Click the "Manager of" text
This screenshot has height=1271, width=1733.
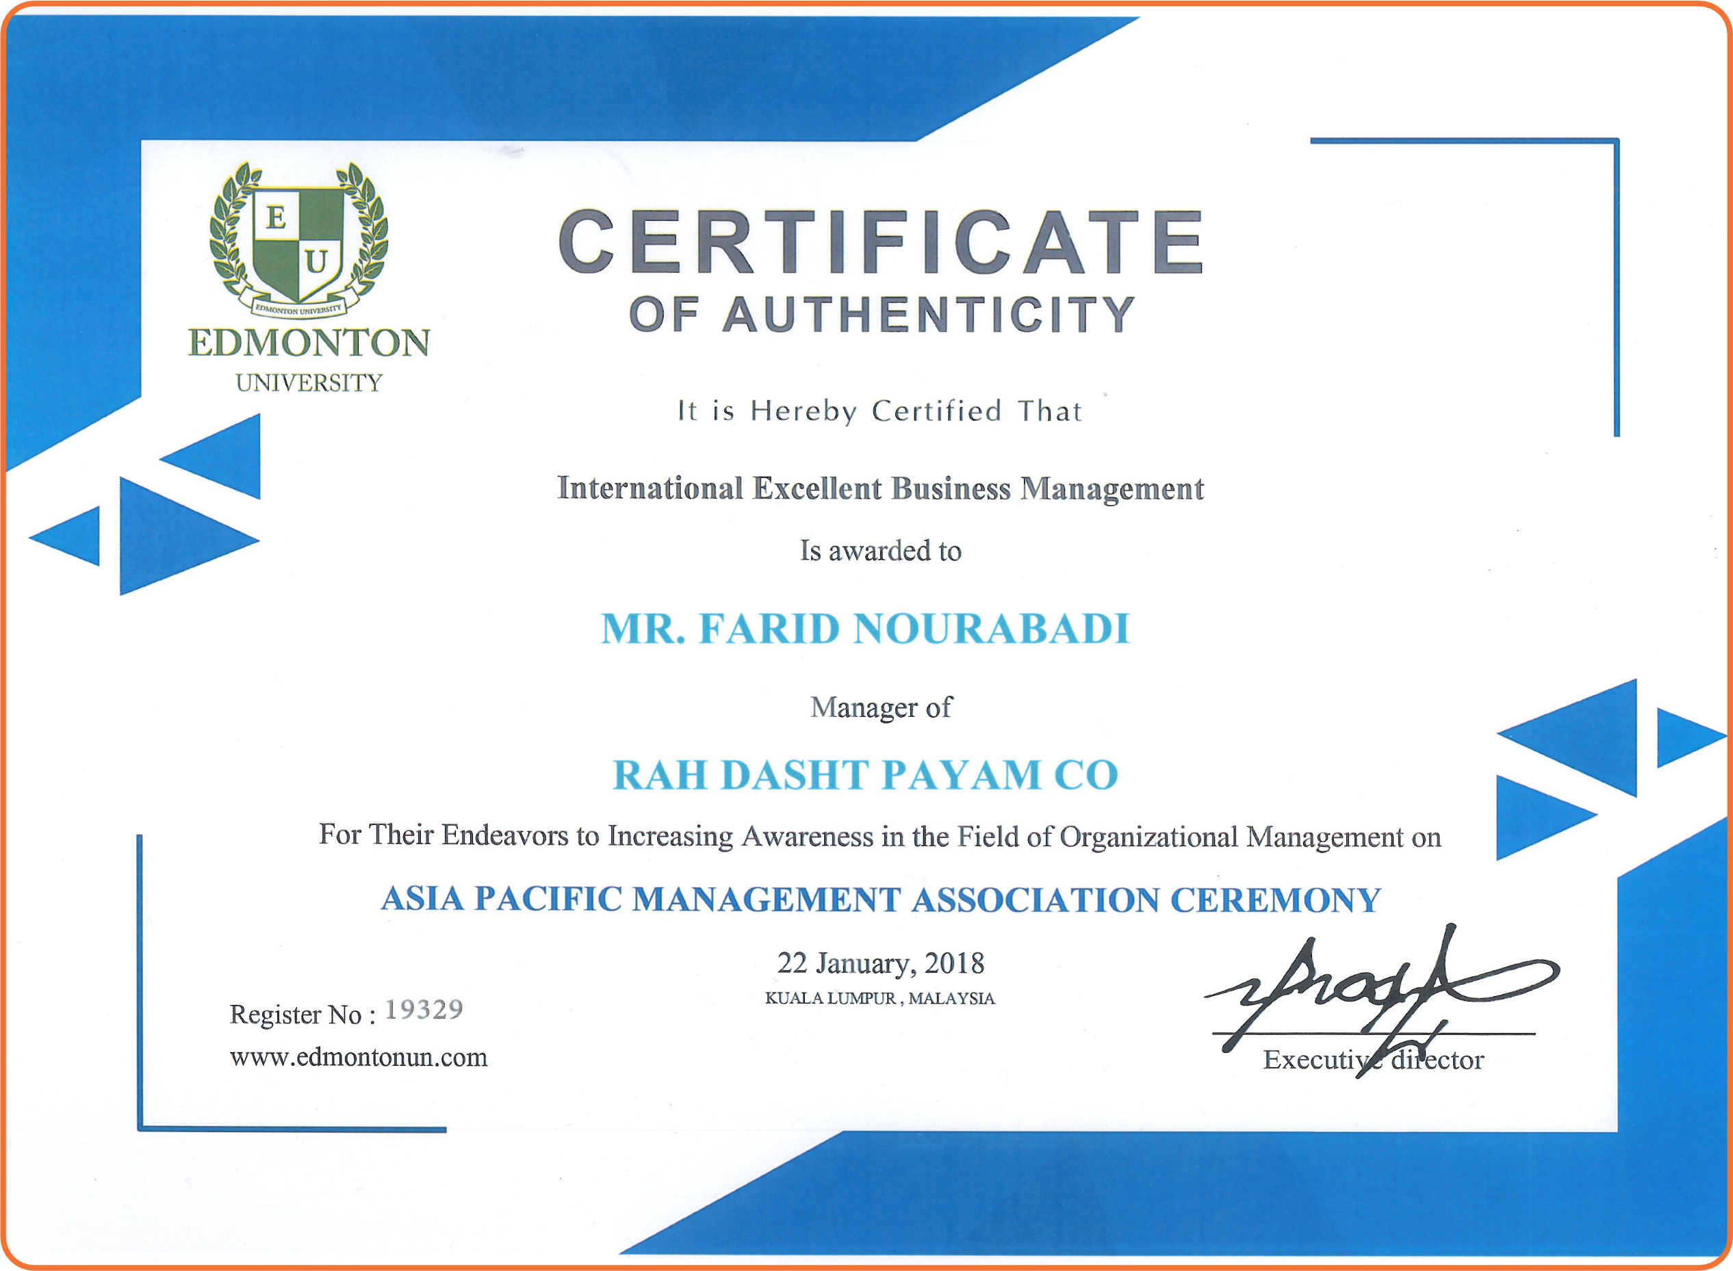click(881, 708)
